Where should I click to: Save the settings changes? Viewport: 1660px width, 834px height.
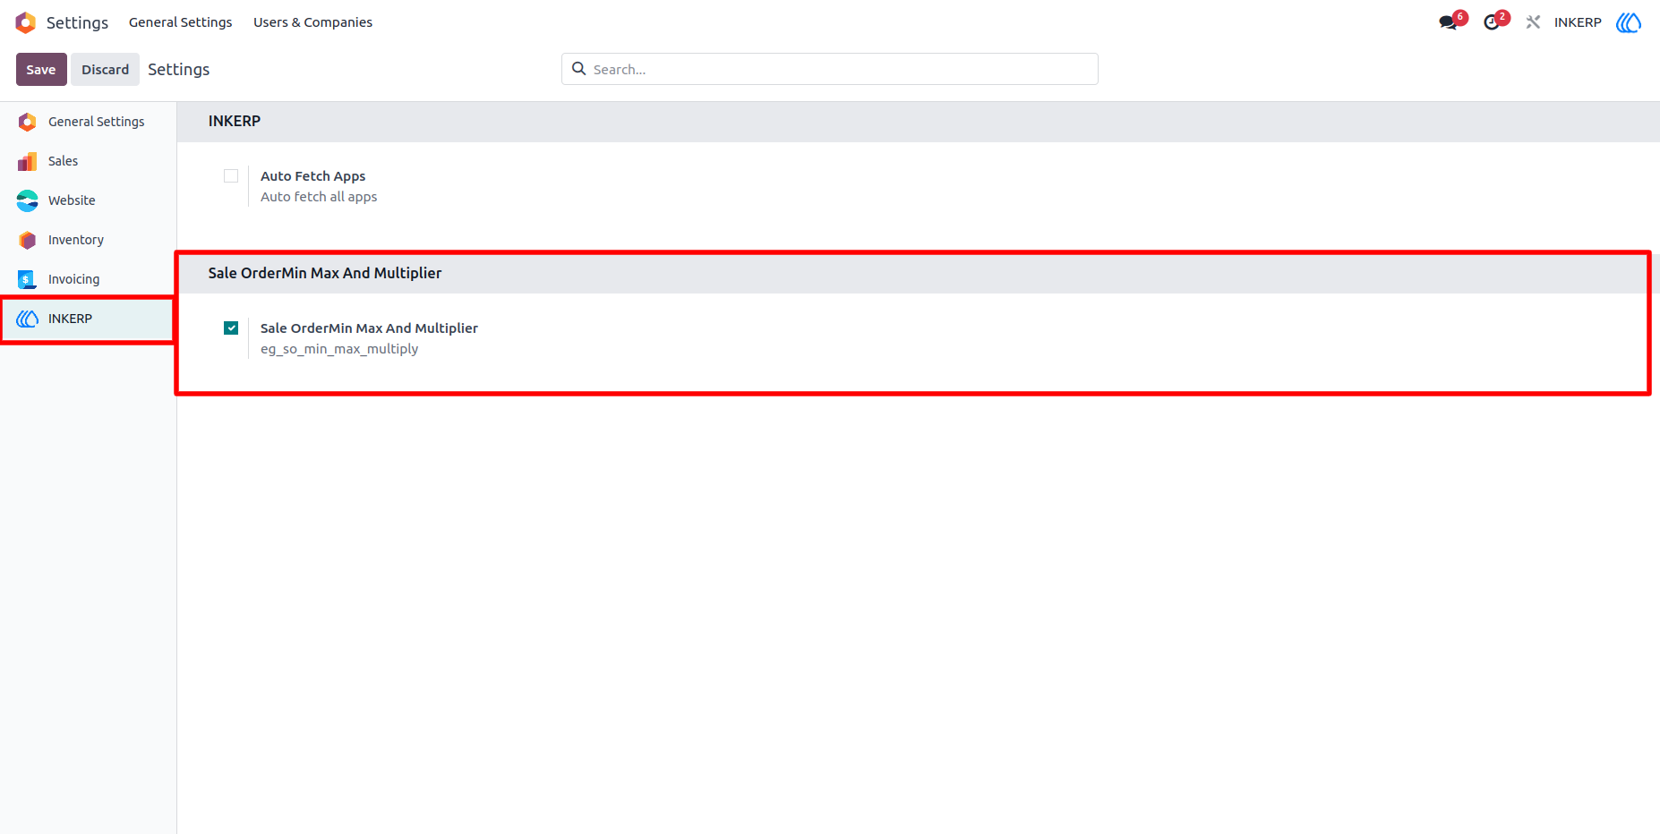click(41, 70)
